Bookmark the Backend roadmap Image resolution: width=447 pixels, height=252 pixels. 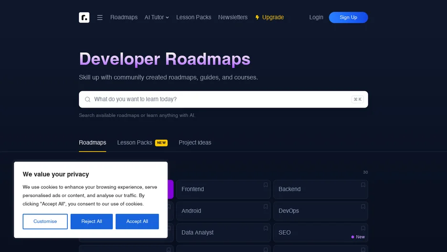click(x=363, y=185)
